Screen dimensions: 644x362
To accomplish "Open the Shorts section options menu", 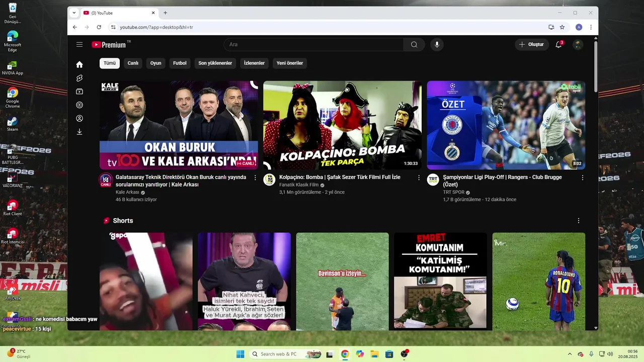I will [x=579, y=221].
